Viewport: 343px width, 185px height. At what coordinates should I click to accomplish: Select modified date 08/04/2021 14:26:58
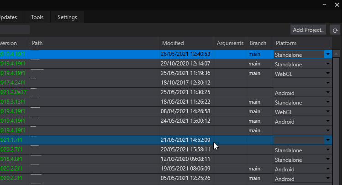[x=185, y=111]
